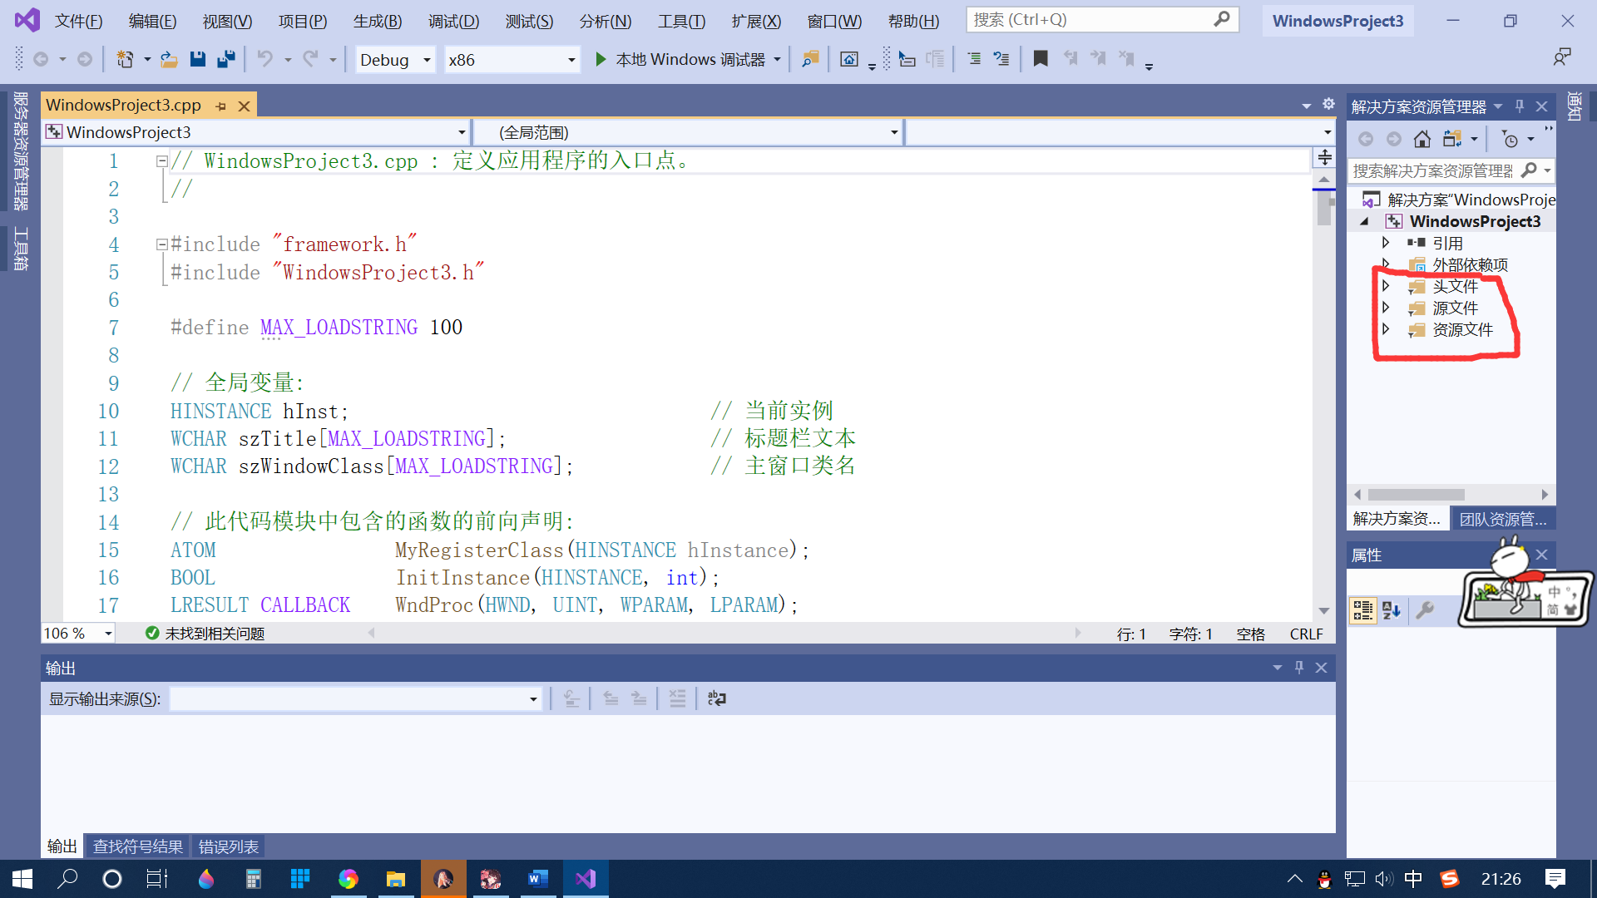Click the Alphabetical sort icon in Properties
Image resolution: width=1597 pixels, height=898 pixels.
(1392, 610)
